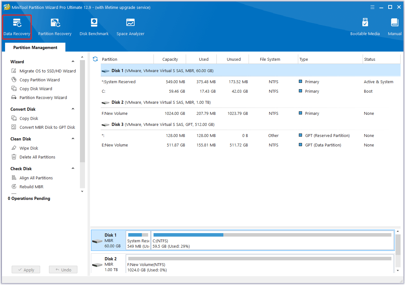Start Migrate OS to SSD/HD Wizard
The width and height of the screenshot is (405, 285).
click(x=44, y=71)
